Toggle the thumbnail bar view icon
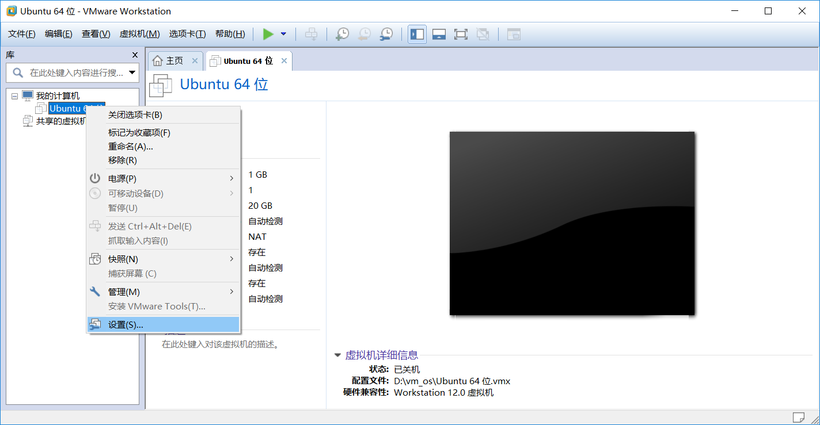820x425 pixels. (439, 35)
